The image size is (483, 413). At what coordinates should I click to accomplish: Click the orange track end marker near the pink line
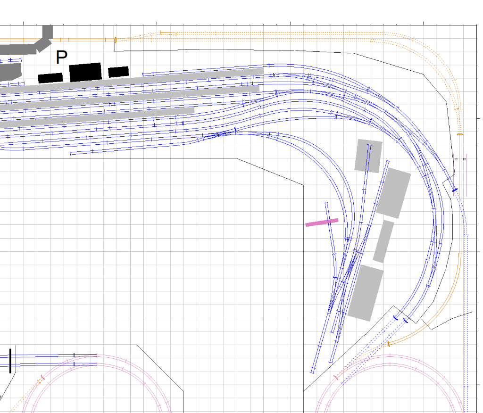[x=389, y=344]
